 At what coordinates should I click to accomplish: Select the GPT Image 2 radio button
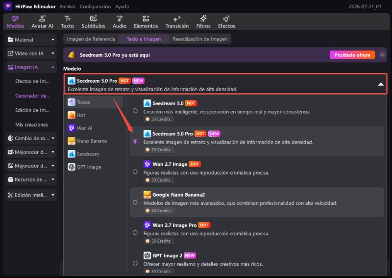[x=135, y=263]
